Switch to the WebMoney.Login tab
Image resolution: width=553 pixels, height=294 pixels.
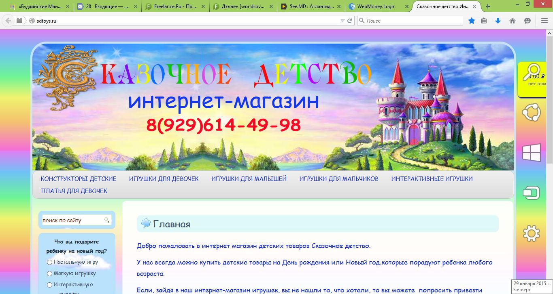(379, 6)
